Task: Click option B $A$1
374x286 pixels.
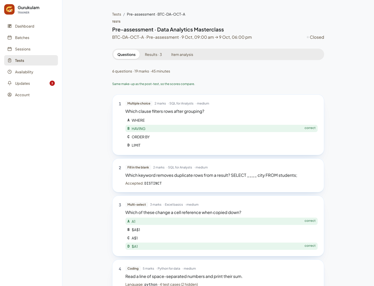Action: point(221,230)
